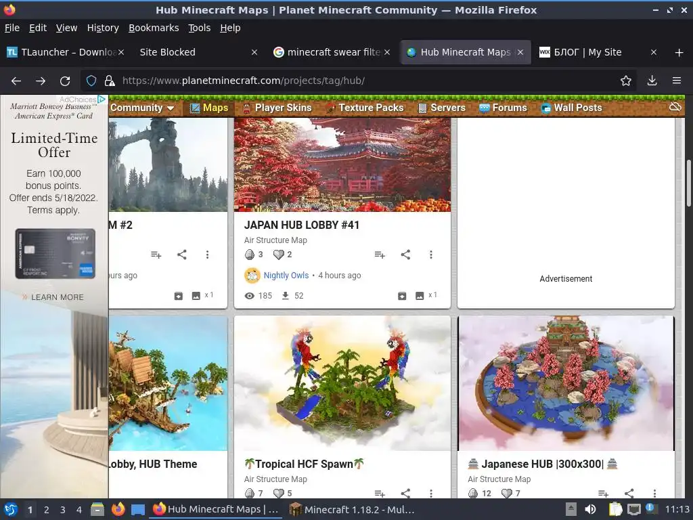Open a new tab with plus button

click(x=679, y=53)
